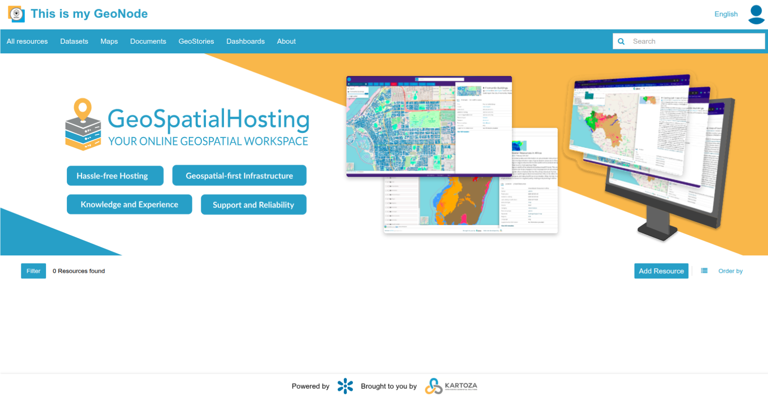Click the GeoNode logo icon in header
Screen dimensions: 768x398
click(x=16, y=14)
